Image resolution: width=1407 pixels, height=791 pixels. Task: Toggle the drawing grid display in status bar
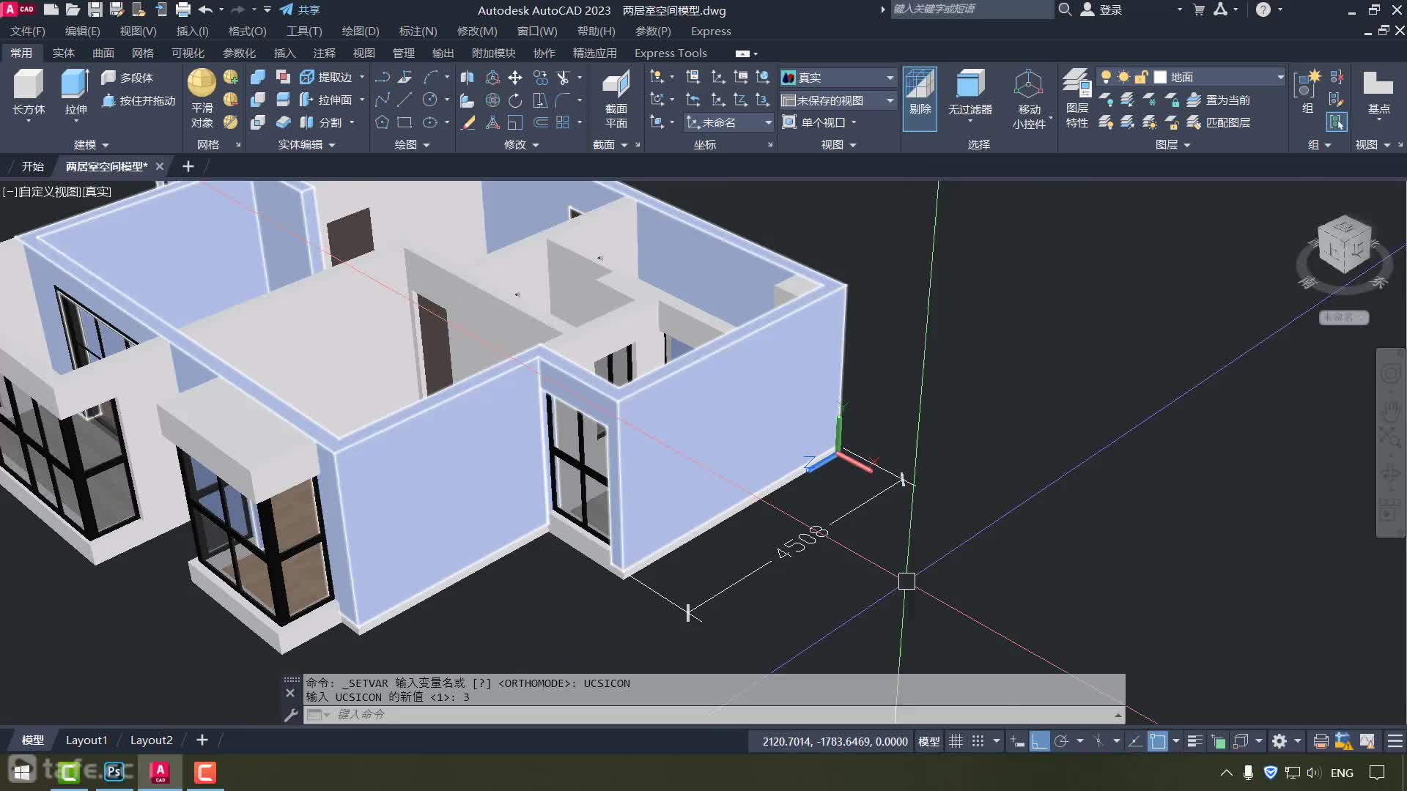point(956,741)
